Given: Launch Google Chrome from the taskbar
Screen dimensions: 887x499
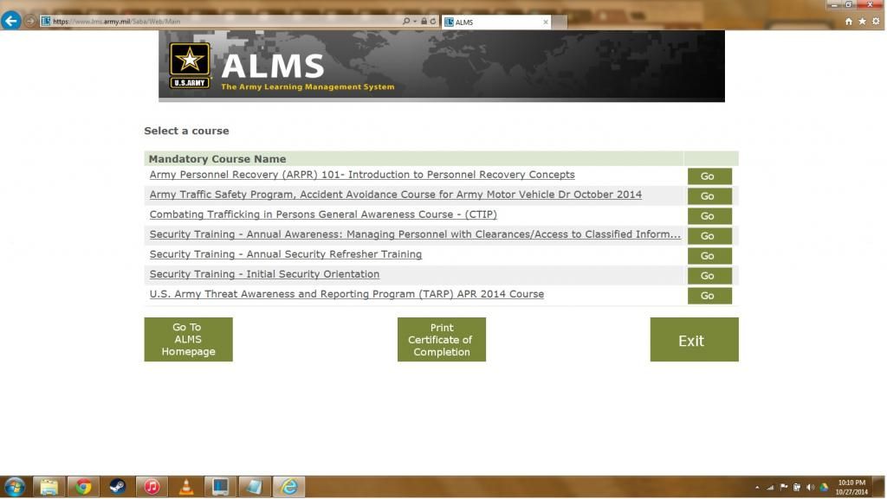Looking at the screenshot, I should coord(83,487).
